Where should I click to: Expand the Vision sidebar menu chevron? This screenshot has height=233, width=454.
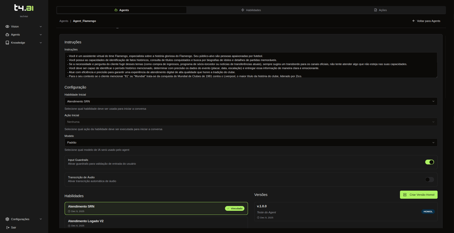tap(41, 26)
